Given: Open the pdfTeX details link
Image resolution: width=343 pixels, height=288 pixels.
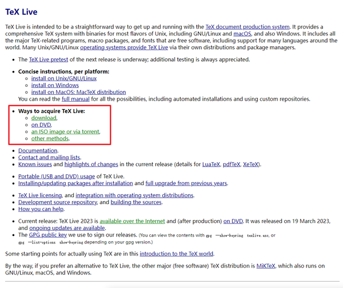Looking at the screenshot, I should click(232, 164).
